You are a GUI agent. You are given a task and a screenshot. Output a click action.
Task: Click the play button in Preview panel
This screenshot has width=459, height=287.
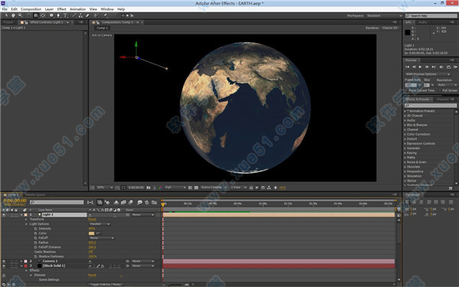(x=420, y=67)
